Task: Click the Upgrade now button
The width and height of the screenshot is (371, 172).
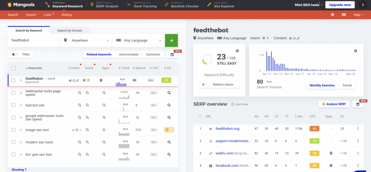Action: click(340, 5)
